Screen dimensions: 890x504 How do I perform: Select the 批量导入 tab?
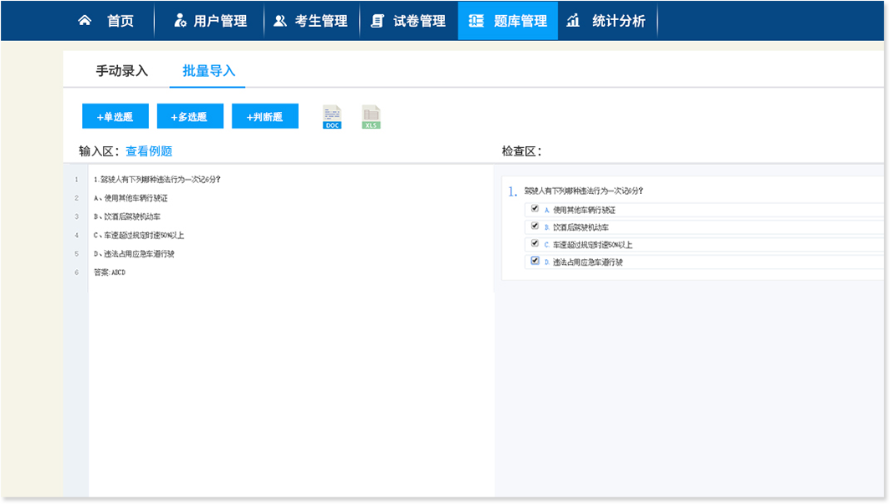point(208,71)
